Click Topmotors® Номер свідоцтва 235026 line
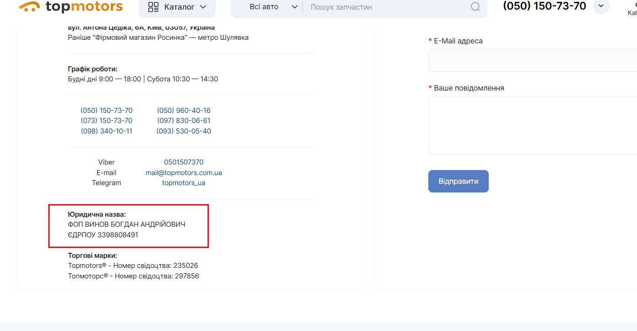Viewport: 637px width, 331px height. click(133, 266)
